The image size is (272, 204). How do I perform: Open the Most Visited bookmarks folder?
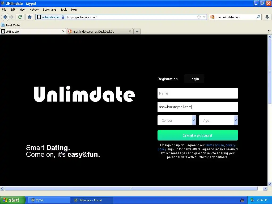pyautogui.click(x=11, y=25)
